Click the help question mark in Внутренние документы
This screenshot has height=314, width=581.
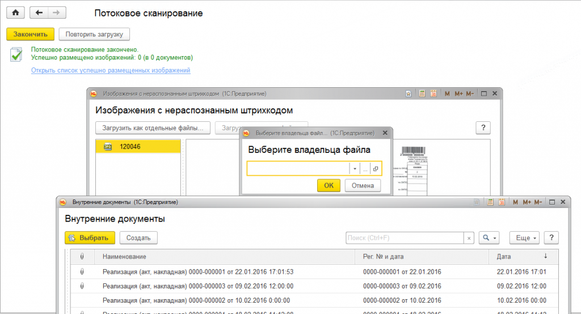pyautogui.click(x=551, y=238)
